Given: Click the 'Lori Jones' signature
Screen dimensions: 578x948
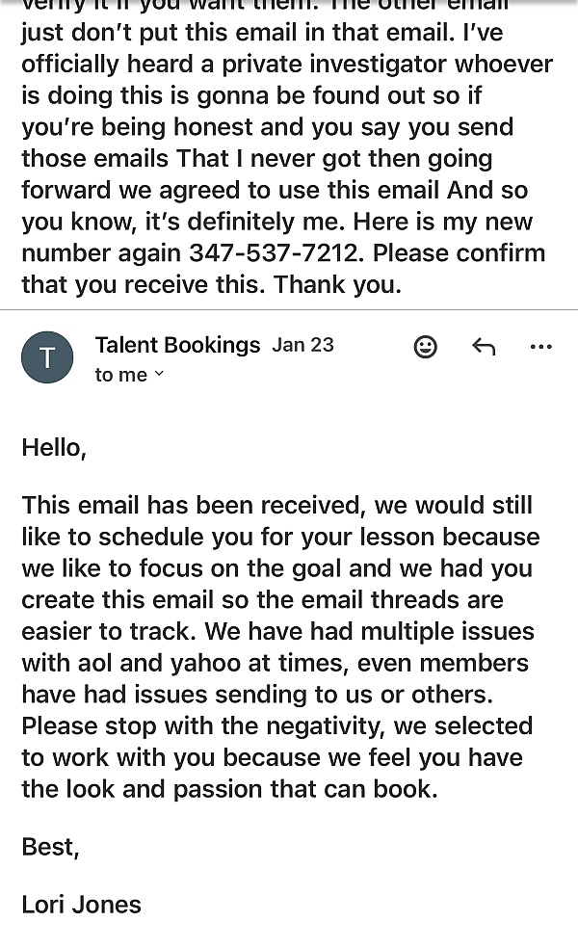Looking at the screenshot, I should [82, 905].
